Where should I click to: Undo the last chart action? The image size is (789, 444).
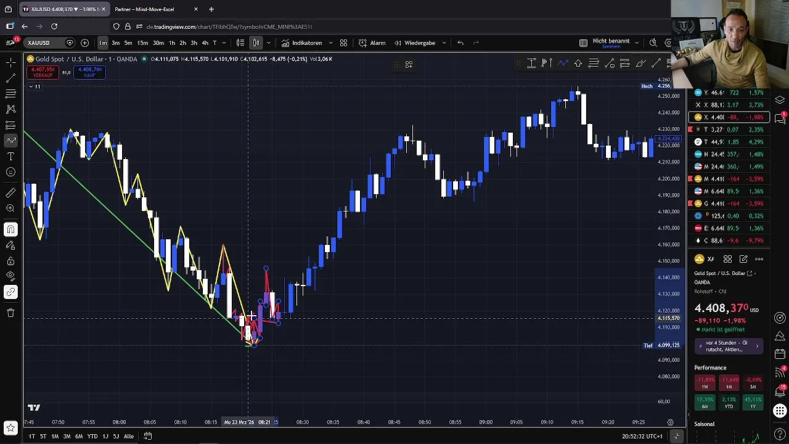460,43
